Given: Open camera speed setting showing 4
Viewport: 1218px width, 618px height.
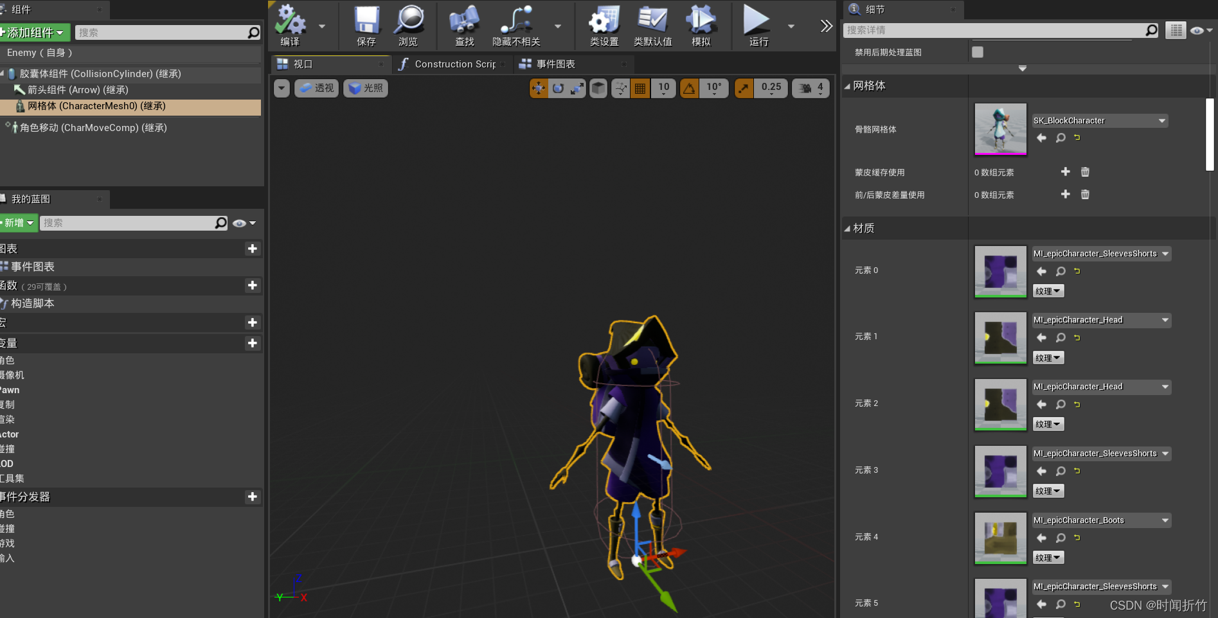Looking at the screenshot, I should (x=811, y=88).
